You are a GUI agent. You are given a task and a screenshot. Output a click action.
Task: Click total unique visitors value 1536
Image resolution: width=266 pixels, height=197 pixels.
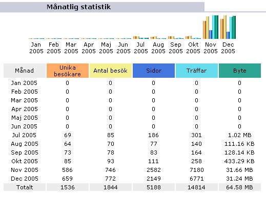[68, 187]
